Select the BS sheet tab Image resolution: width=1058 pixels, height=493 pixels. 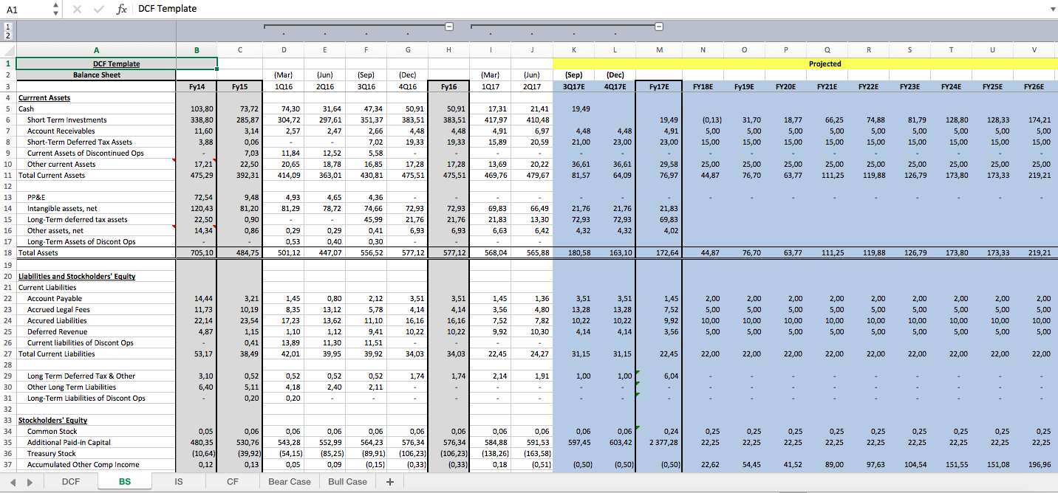[x=125, y=482]
